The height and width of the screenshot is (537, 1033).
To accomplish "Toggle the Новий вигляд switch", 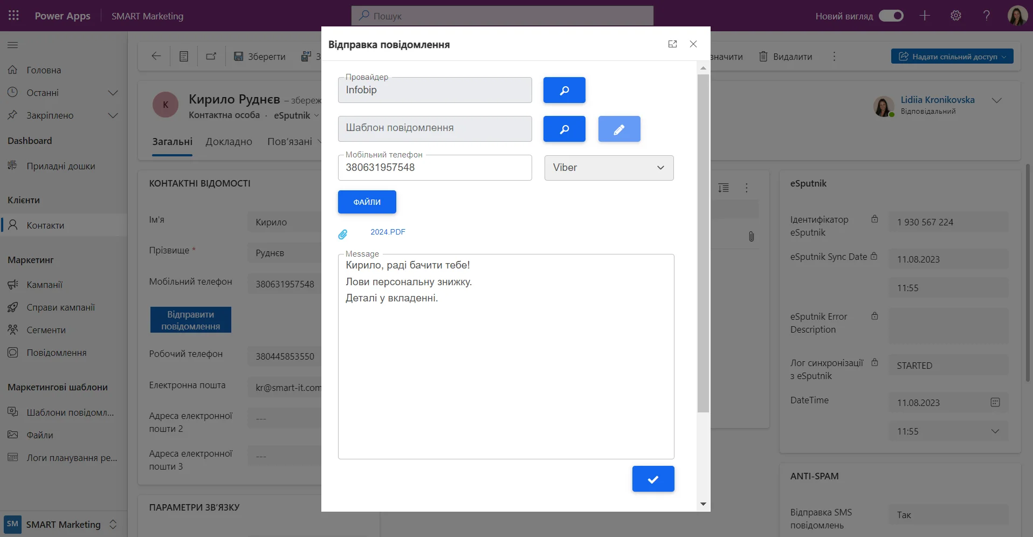I will pos(891,16).
